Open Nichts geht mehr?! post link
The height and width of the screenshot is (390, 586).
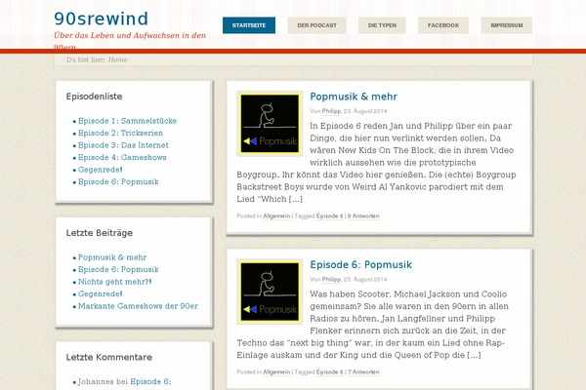[114, 282]
